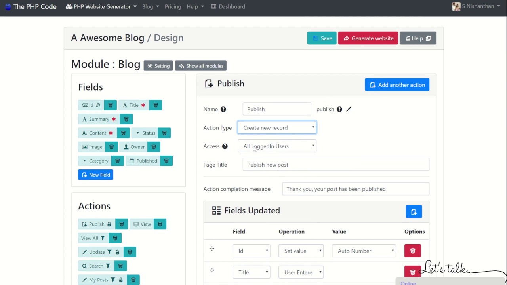507x285 pixels.
Task: Add a new row in Fields Updated
Action: point(414,212)
